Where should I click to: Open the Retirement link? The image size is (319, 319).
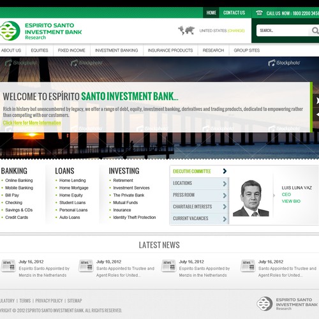(123, 181)
